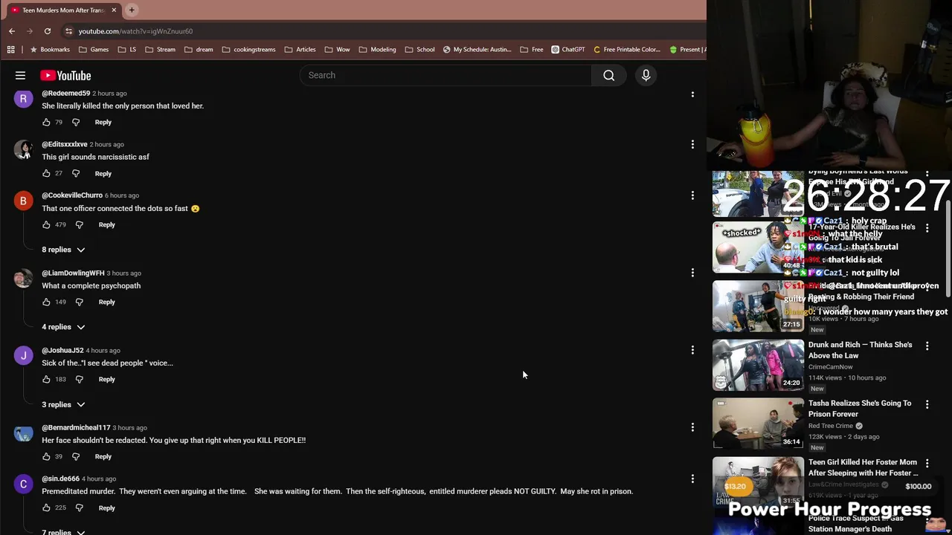The width and height of the screenshot is (952, 535).
Task: Open the Chrome apps grid shortcut
Action: pyautogui.click(x=10, y=50)
